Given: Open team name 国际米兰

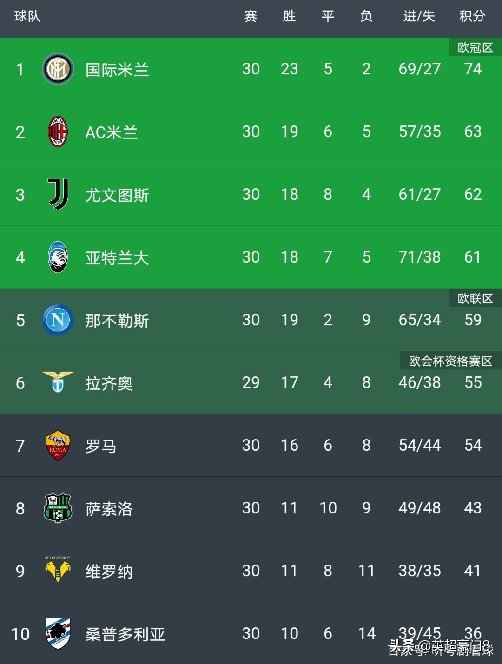Looking at the screenshot, I should (117, 70).
